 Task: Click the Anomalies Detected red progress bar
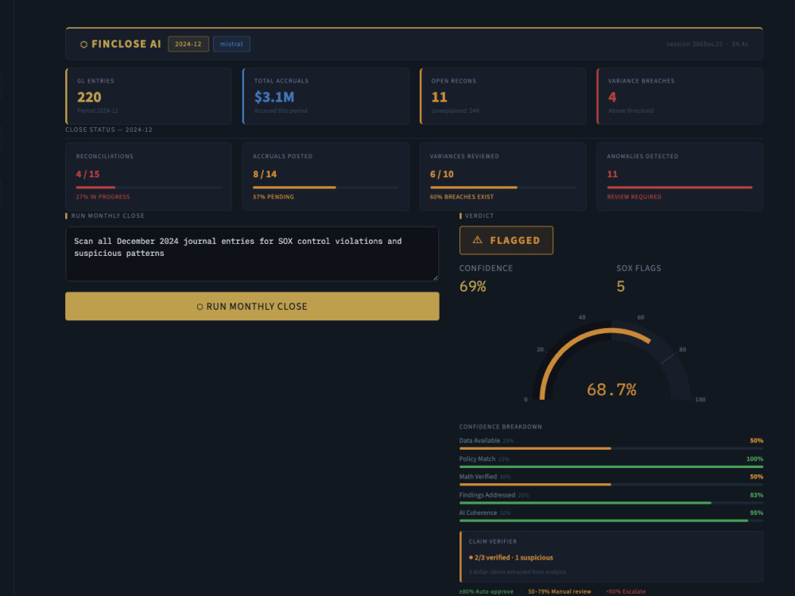point(680,188)
